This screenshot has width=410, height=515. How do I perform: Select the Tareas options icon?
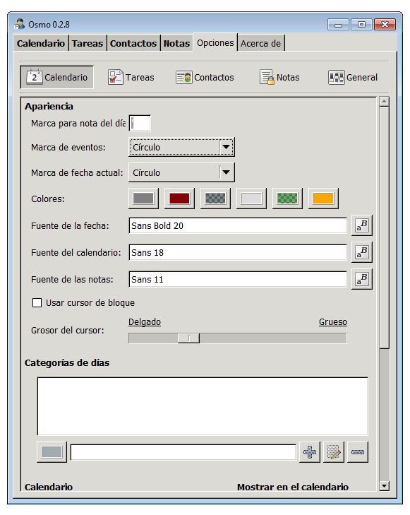[116, 78]
